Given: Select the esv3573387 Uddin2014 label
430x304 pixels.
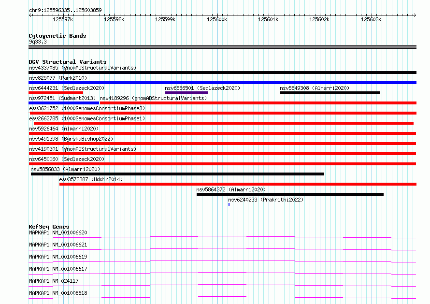Looking at the screenshot, I should tap(91, 179).
